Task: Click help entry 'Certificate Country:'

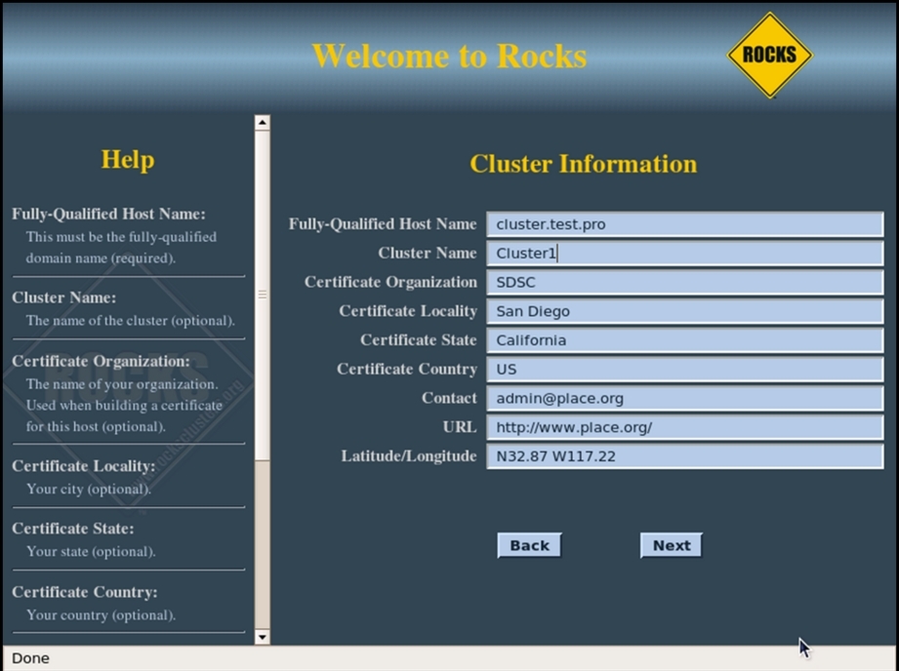Action: coord(85,592)
